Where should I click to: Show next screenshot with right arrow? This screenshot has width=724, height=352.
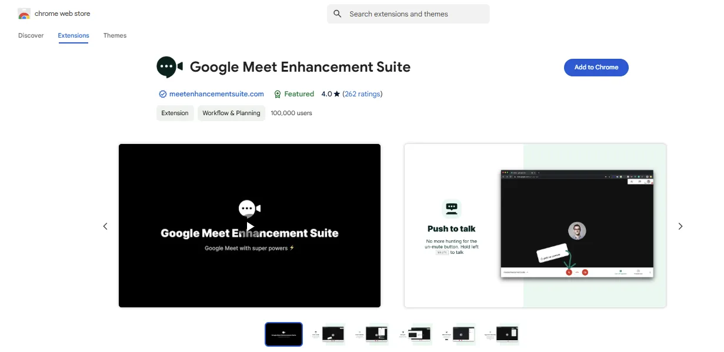pyautogui.click(x=680, y=226)
